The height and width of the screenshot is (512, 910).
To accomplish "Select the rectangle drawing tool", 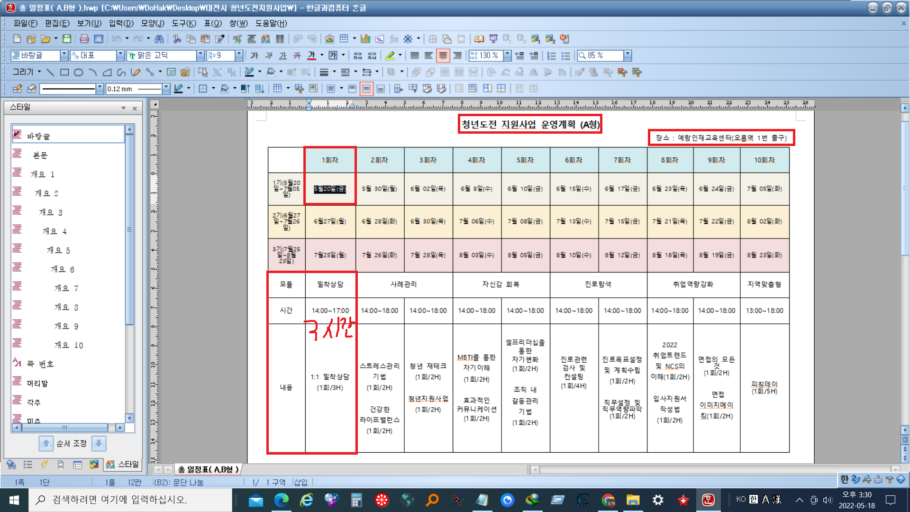I will coord(64,72).
